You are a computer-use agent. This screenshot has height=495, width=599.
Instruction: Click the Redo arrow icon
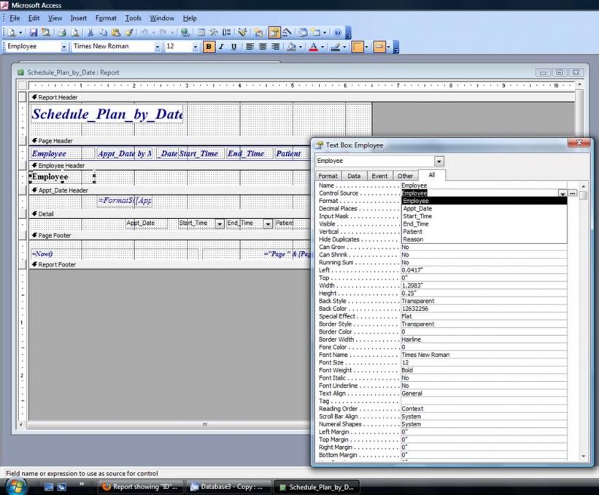[x=163, y=33]
